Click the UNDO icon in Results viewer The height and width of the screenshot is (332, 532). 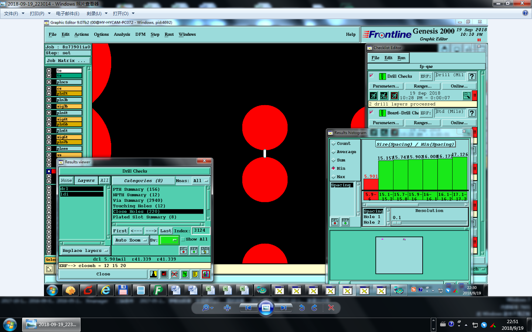205,250
